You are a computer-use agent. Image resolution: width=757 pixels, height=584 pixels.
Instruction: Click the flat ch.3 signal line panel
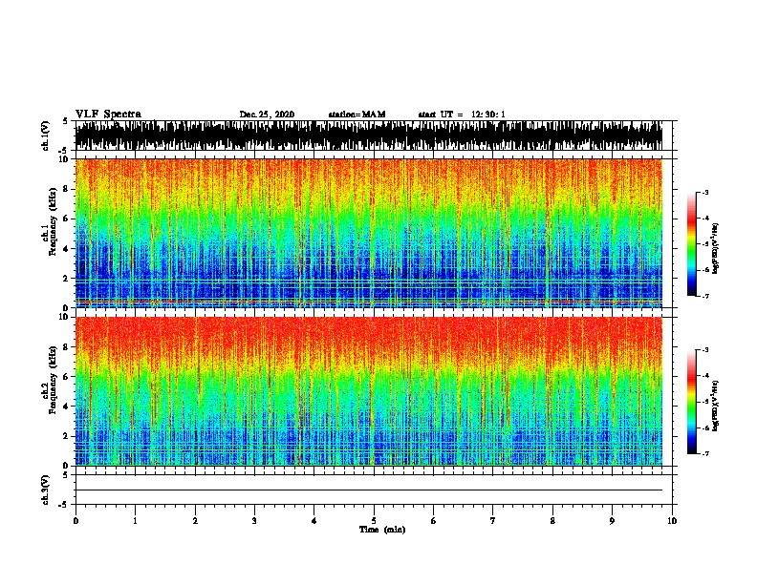coord(374,490)
